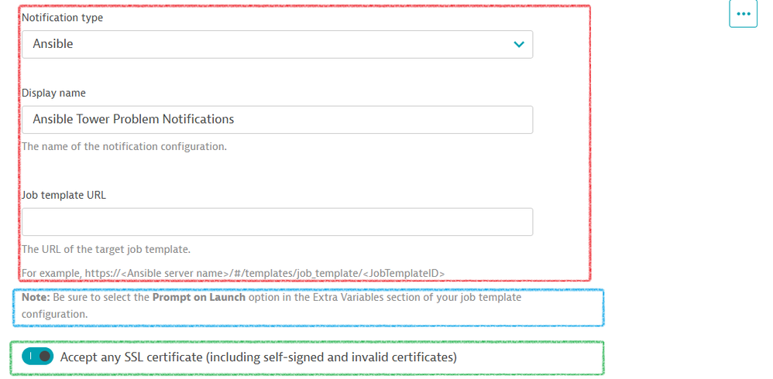Click the bold 'Note:' text
773x379 pixels.
pos(36,297)
